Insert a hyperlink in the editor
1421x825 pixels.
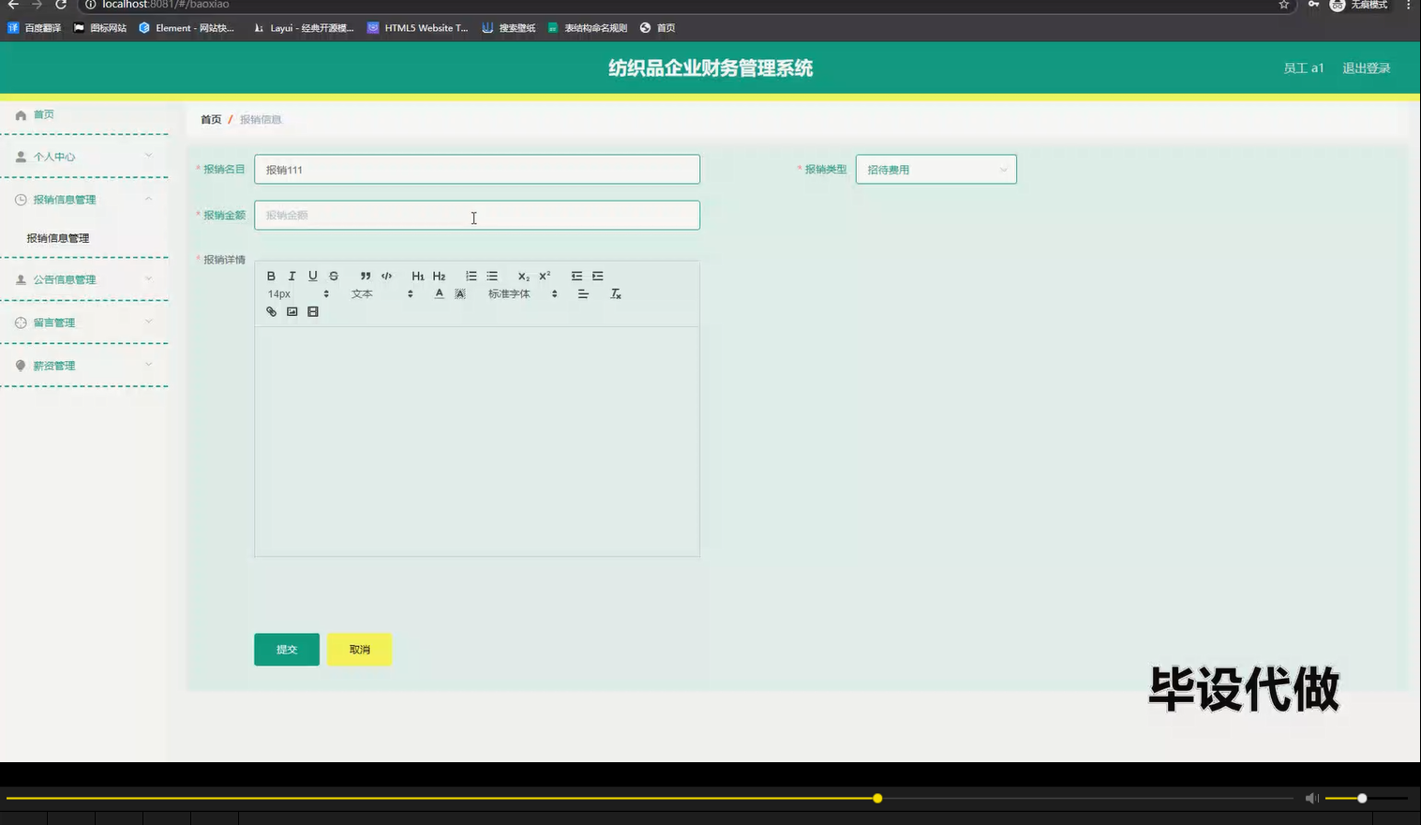[271, 311]
